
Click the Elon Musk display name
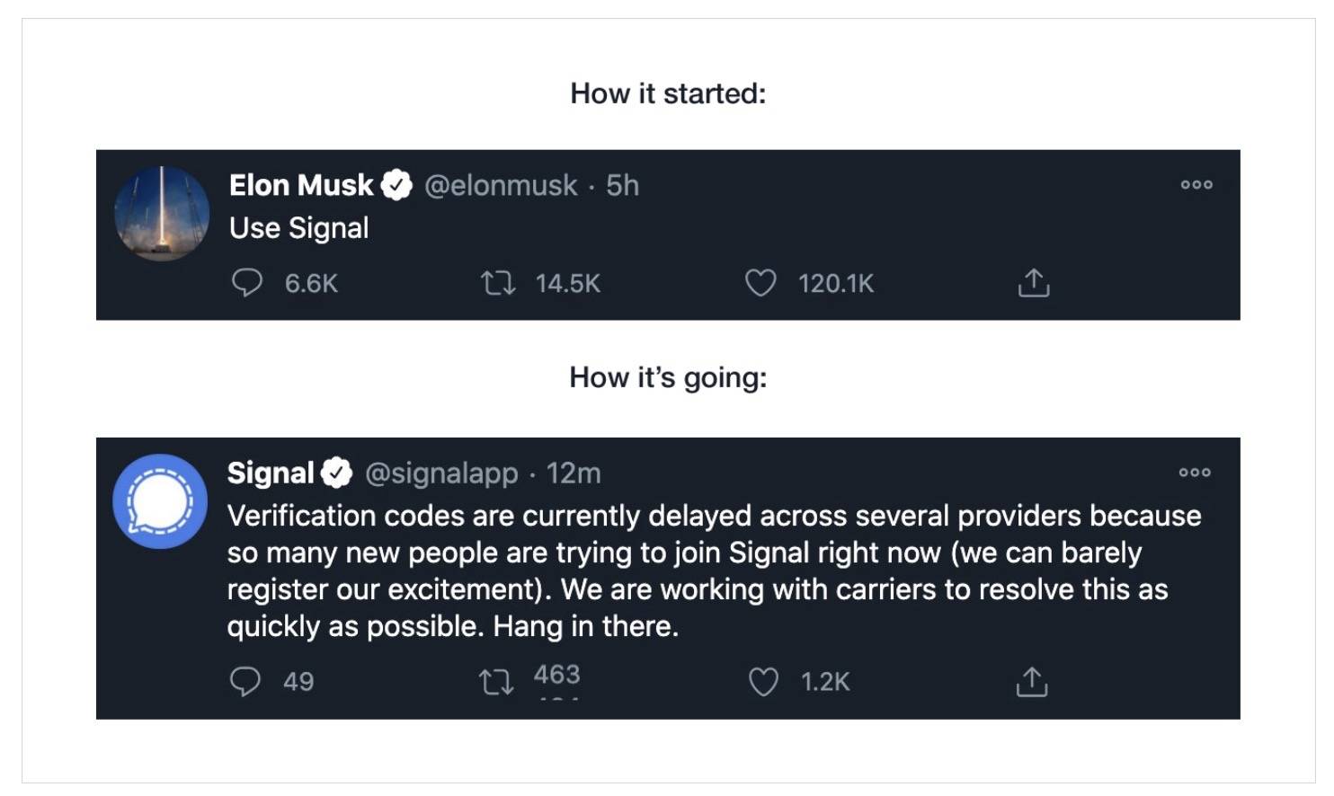coord(301,185)
